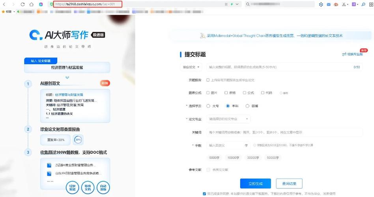
Task: Click the 关键词 keywords input field
Action: [x=284, y=132]
